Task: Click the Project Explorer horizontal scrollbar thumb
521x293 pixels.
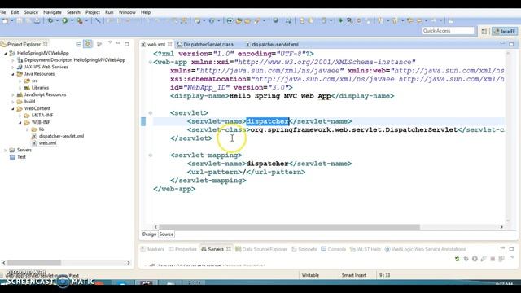Action: (x=34, y=263)
